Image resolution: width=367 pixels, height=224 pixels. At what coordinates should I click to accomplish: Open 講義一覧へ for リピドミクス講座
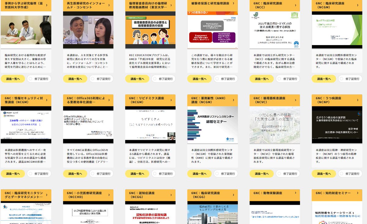coord(137,174)
